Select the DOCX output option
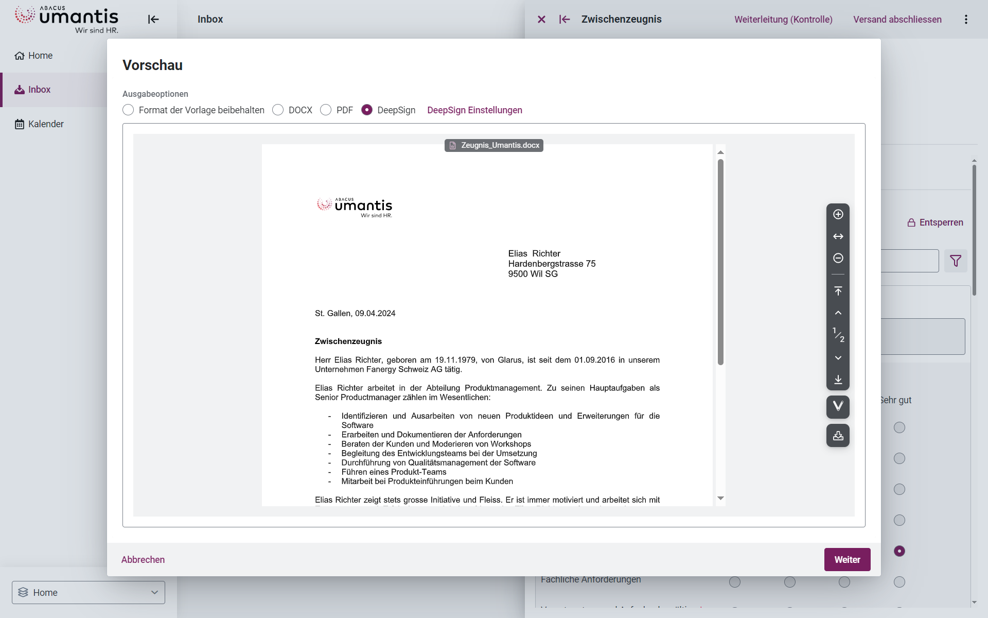Screen dimensions: 988x618 (x=278, y=110)
